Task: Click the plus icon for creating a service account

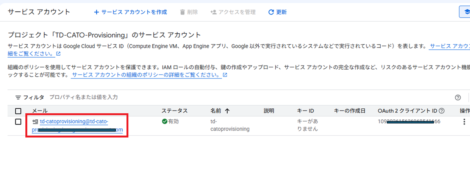Action: [97, 12]
